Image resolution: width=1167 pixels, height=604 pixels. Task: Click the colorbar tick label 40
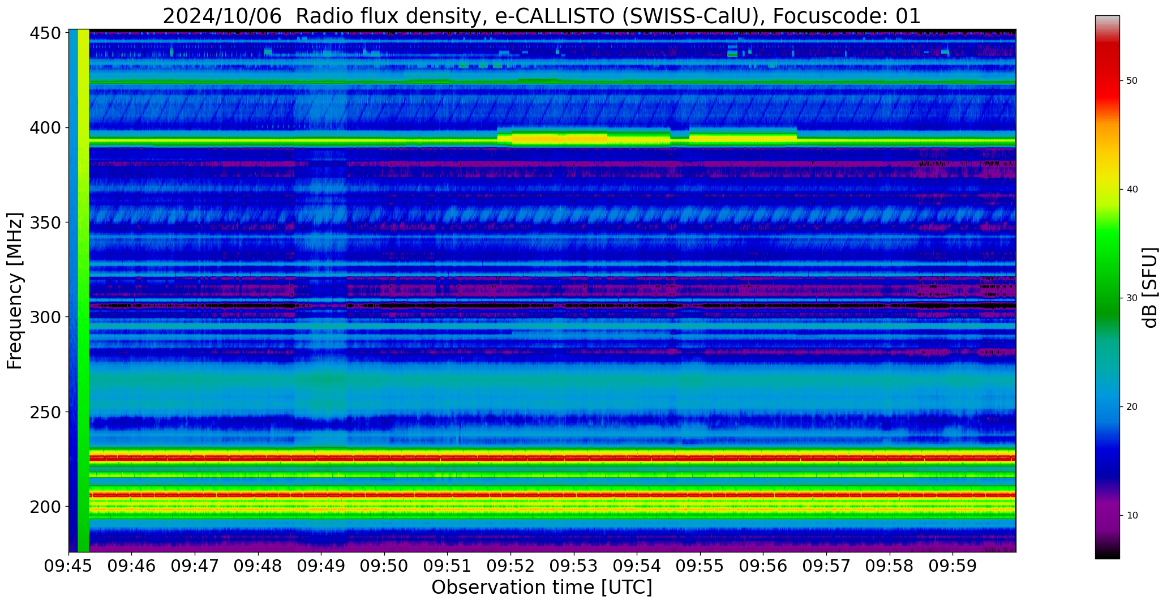1132,190
